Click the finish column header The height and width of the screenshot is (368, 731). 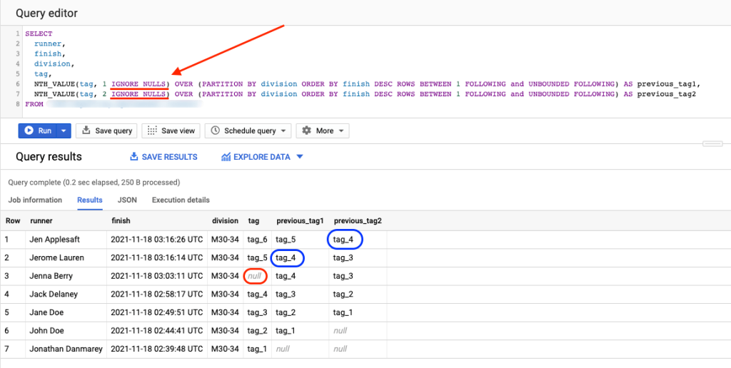click(121, 221)
